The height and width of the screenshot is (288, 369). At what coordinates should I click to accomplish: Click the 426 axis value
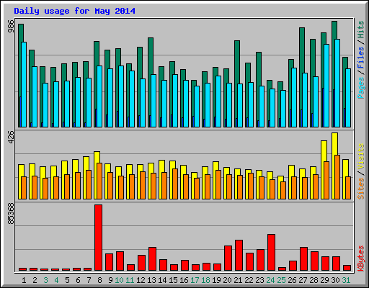11,137
